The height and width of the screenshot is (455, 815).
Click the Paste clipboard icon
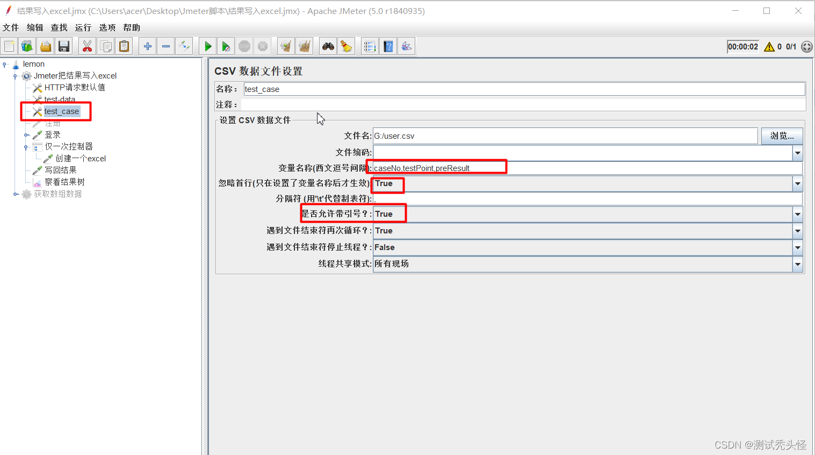[124, 46]
